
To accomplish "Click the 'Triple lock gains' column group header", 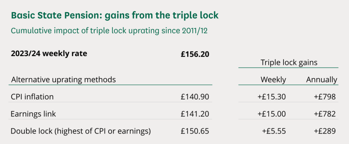I will coord(289,62).
